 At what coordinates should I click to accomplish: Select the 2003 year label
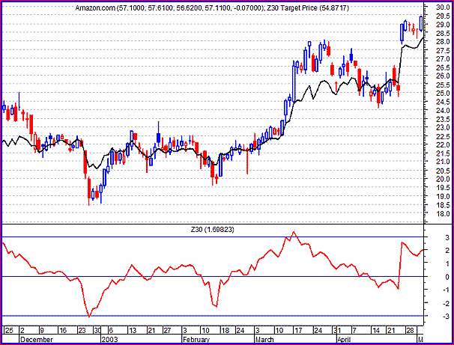point(109,339)
